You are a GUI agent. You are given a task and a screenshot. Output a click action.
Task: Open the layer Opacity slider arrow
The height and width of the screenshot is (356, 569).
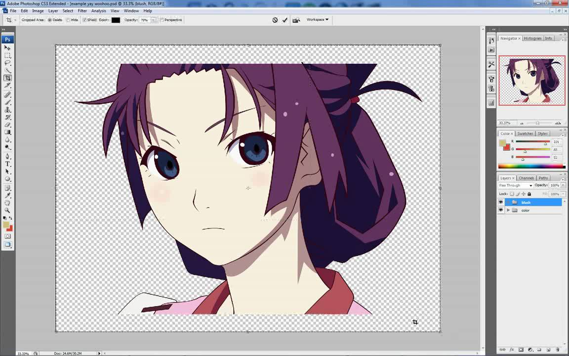point(563,185)
